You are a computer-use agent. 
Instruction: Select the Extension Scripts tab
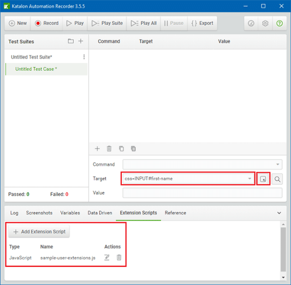coord(139,213)
